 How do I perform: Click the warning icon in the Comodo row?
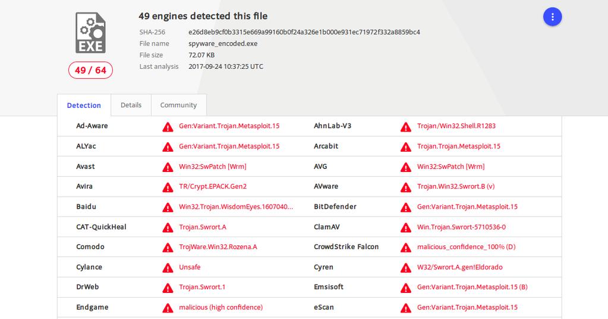(168, 247)
